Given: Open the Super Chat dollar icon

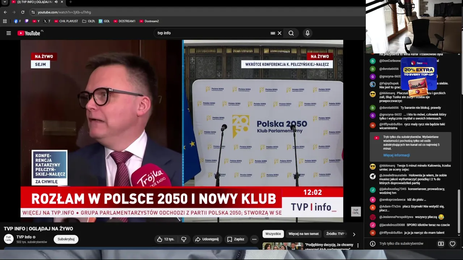Looking at the screenshot, I should point(441,244).
